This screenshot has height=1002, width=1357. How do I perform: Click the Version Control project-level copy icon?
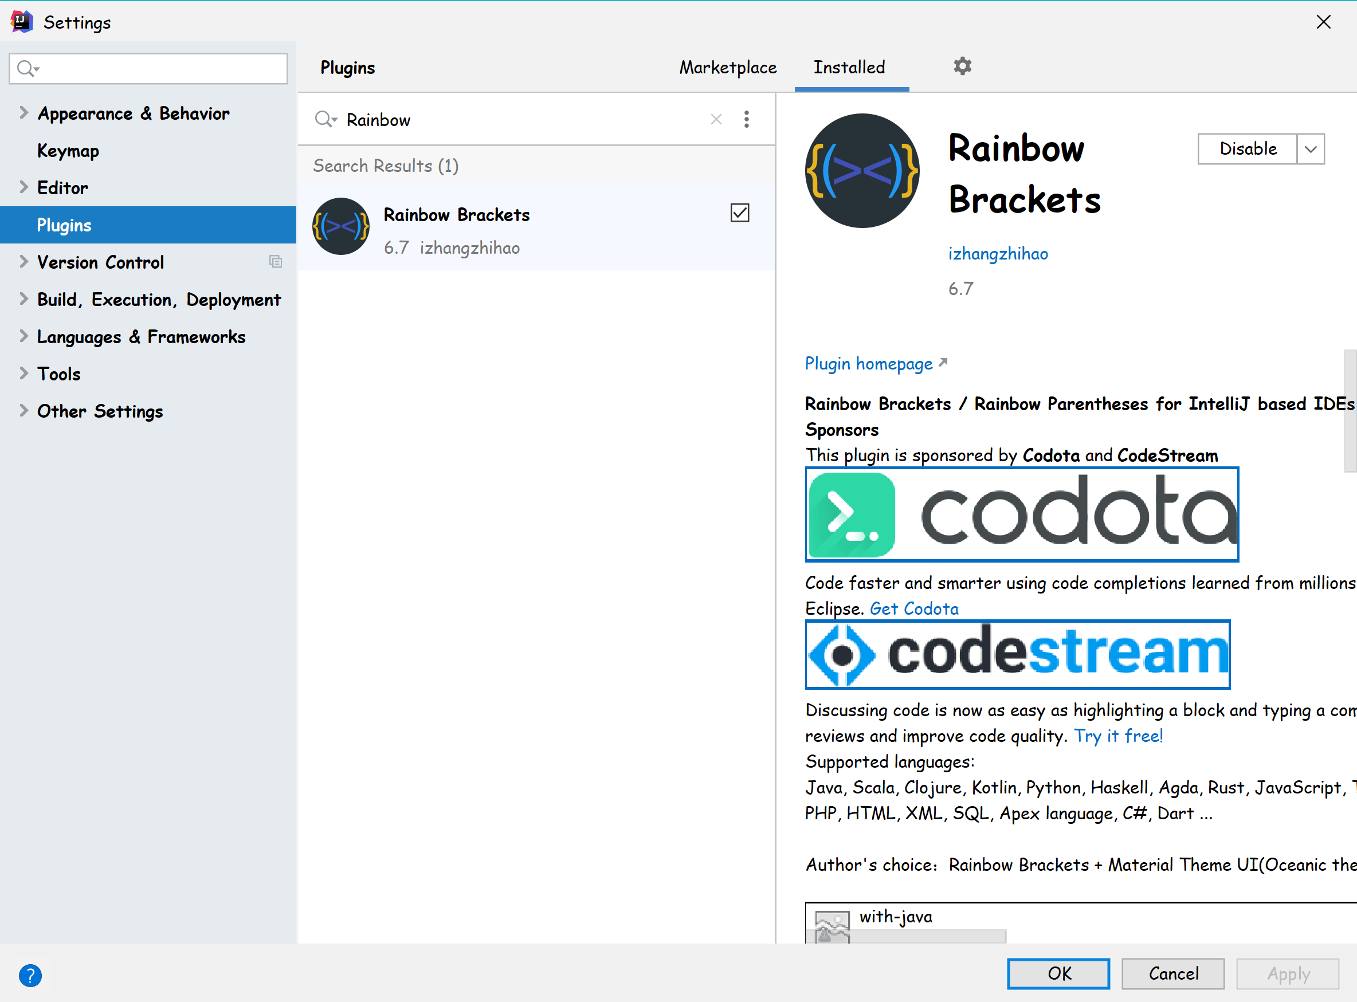pos(276,262)
